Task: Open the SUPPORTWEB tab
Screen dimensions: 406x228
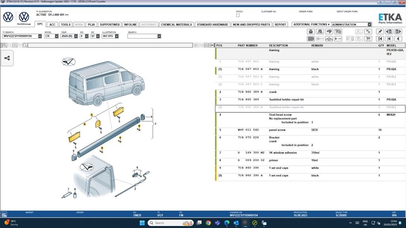Action: (109, 25)
